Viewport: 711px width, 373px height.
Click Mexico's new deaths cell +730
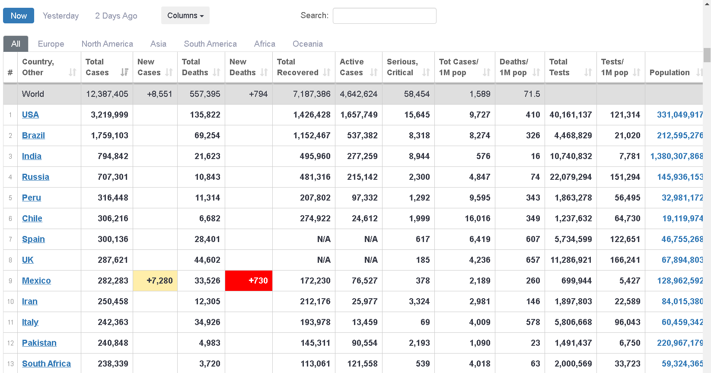pyautogui.click(x=249, y=281)
